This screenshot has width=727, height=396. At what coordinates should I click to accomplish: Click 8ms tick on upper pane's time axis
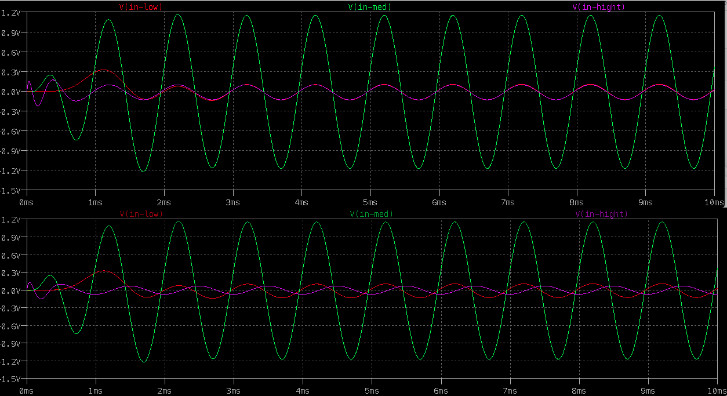pos(576,202)
